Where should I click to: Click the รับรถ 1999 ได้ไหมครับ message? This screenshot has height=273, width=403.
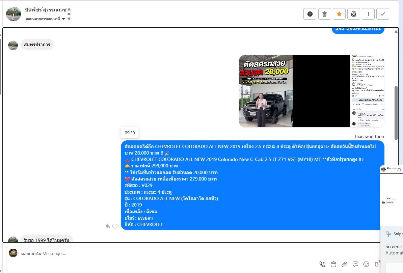(47, 239)
